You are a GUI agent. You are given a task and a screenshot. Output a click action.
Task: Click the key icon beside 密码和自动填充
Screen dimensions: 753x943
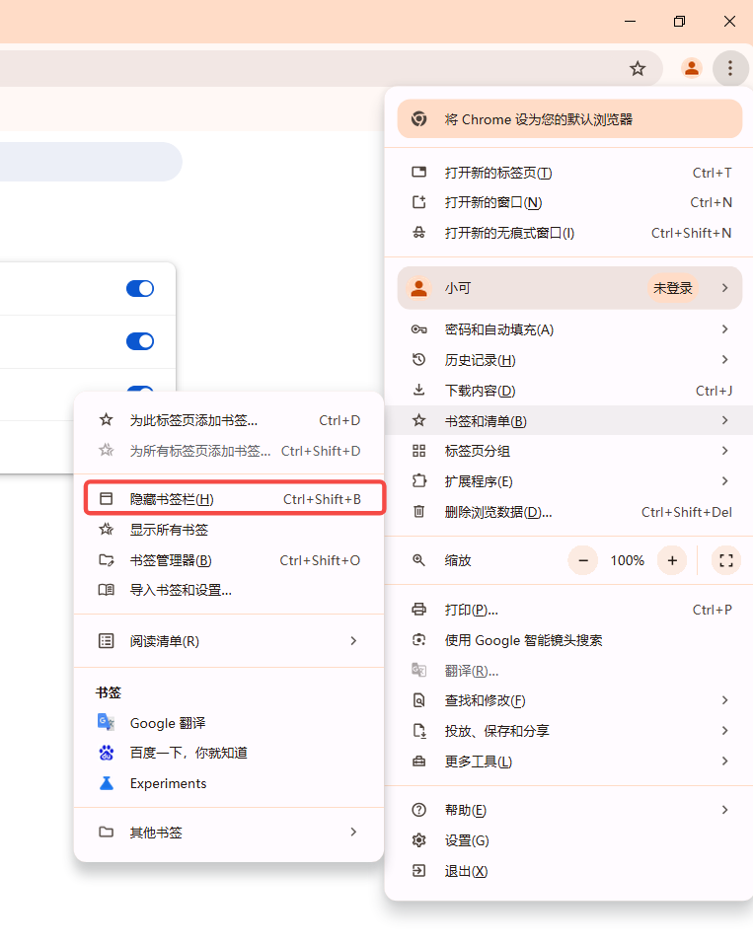(x=418, y=329)
